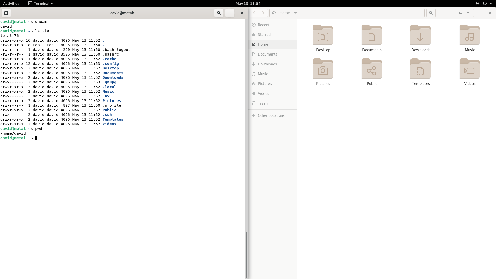
Task: Toggle list view in Files window
Action: [460, 13]
